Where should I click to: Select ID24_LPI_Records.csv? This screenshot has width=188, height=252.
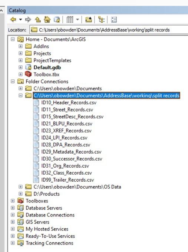[64, 138]
